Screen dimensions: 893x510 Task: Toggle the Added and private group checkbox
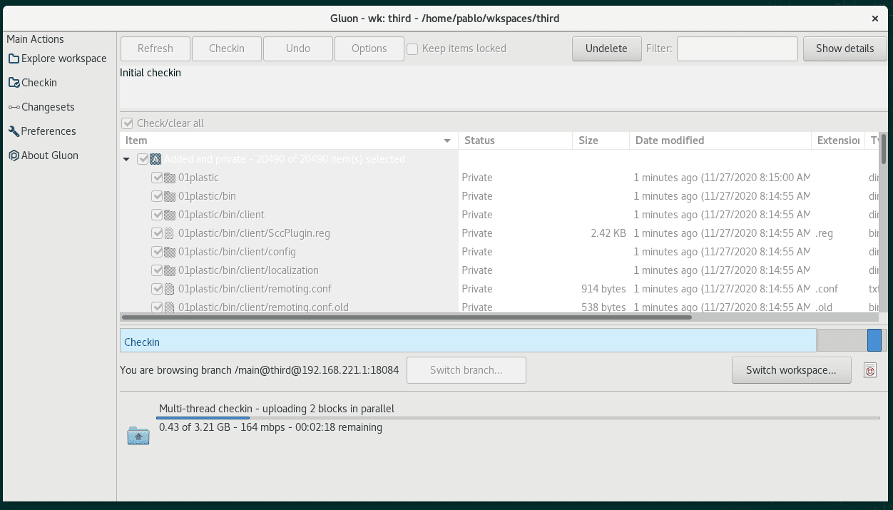tap(143, 159)
